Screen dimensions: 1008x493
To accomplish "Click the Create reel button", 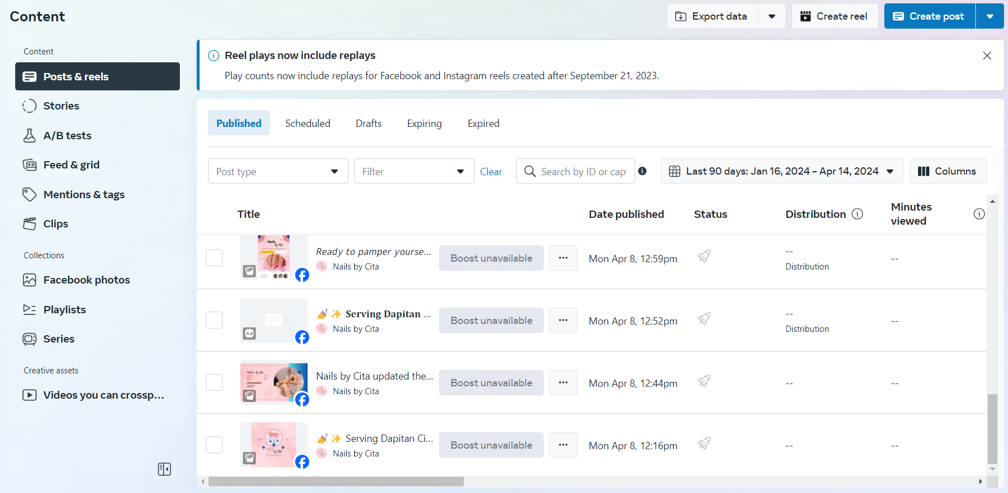I will tap(834, 16).
